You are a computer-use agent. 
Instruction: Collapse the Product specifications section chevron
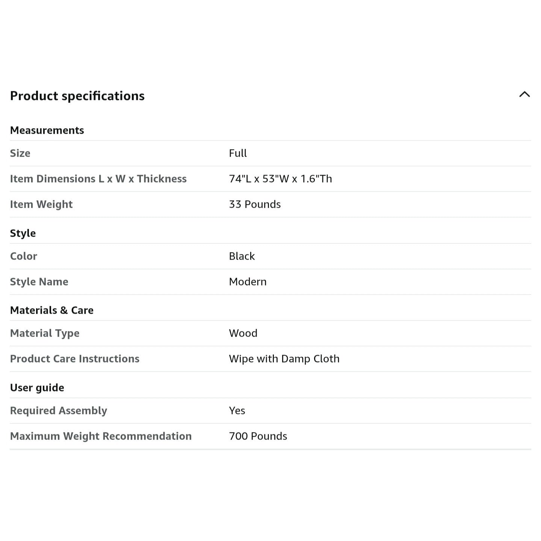tap(524, 95)
